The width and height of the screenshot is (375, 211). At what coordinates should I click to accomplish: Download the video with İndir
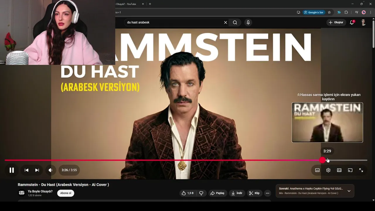coord(237,193)
